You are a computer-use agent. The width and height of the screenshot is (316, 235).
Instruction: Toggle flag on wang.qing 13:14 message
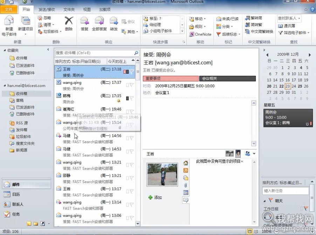point(132,205)
